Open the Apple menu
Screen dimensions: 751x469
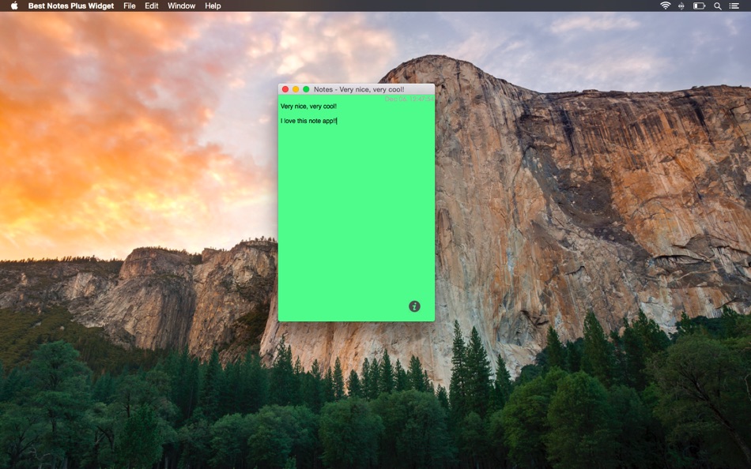14,6
